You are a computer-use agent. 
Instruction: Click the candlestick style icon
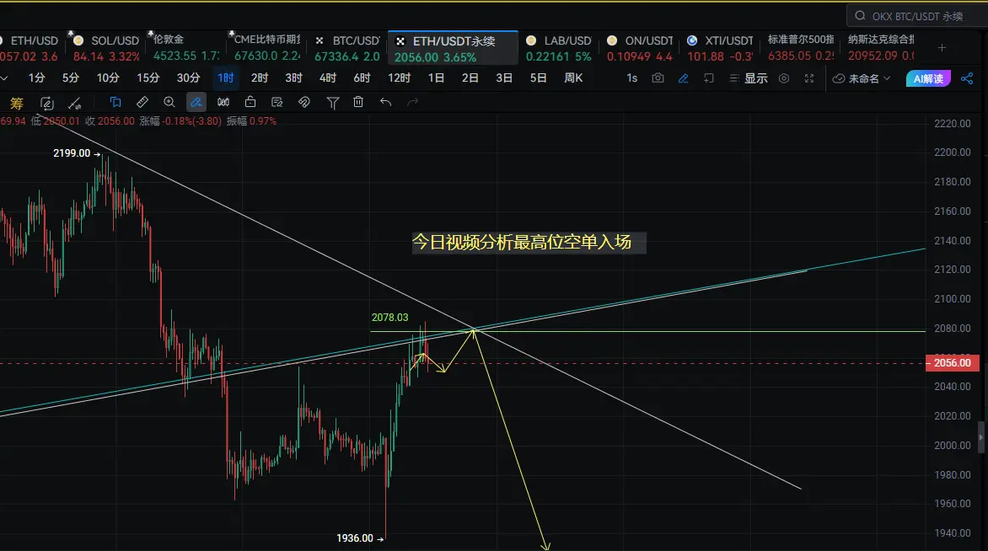pyautogui.click(x=223, y=102)
